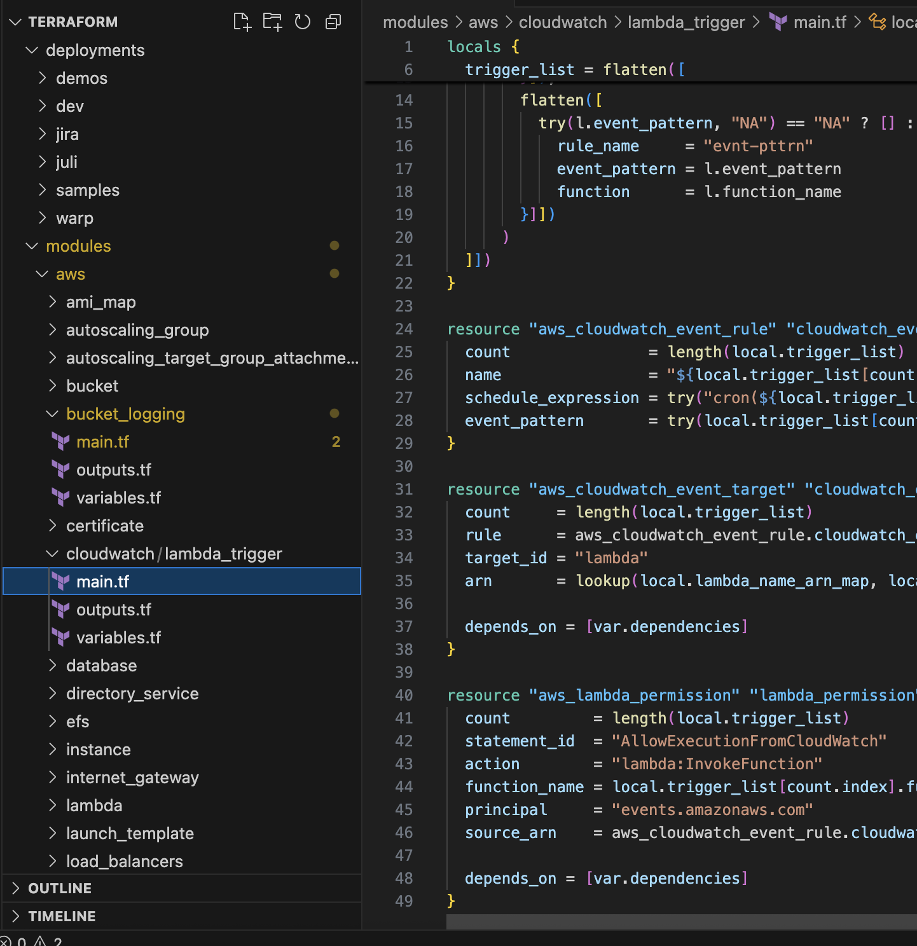This screenshot has height=946, width=917.
Task: Expand the warp folder
Action: 42,218
